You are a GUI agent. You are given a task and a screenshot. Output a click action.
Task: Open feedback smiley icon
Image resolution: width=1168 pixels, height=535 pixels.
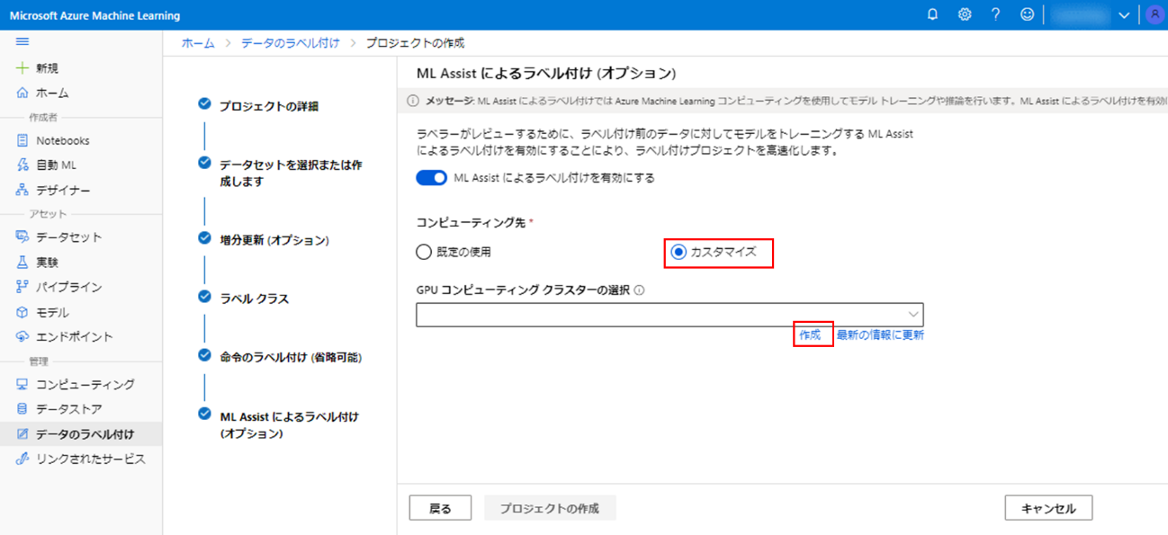[1027, 14]
